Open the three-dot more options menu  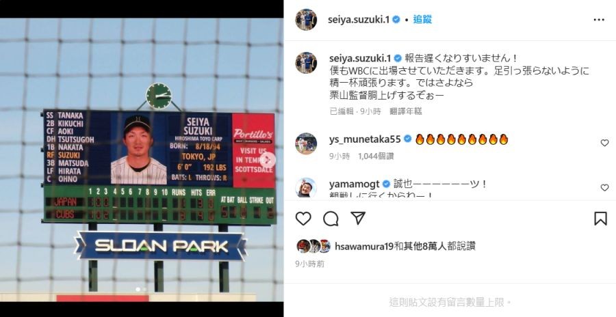(x=599, y=20)
